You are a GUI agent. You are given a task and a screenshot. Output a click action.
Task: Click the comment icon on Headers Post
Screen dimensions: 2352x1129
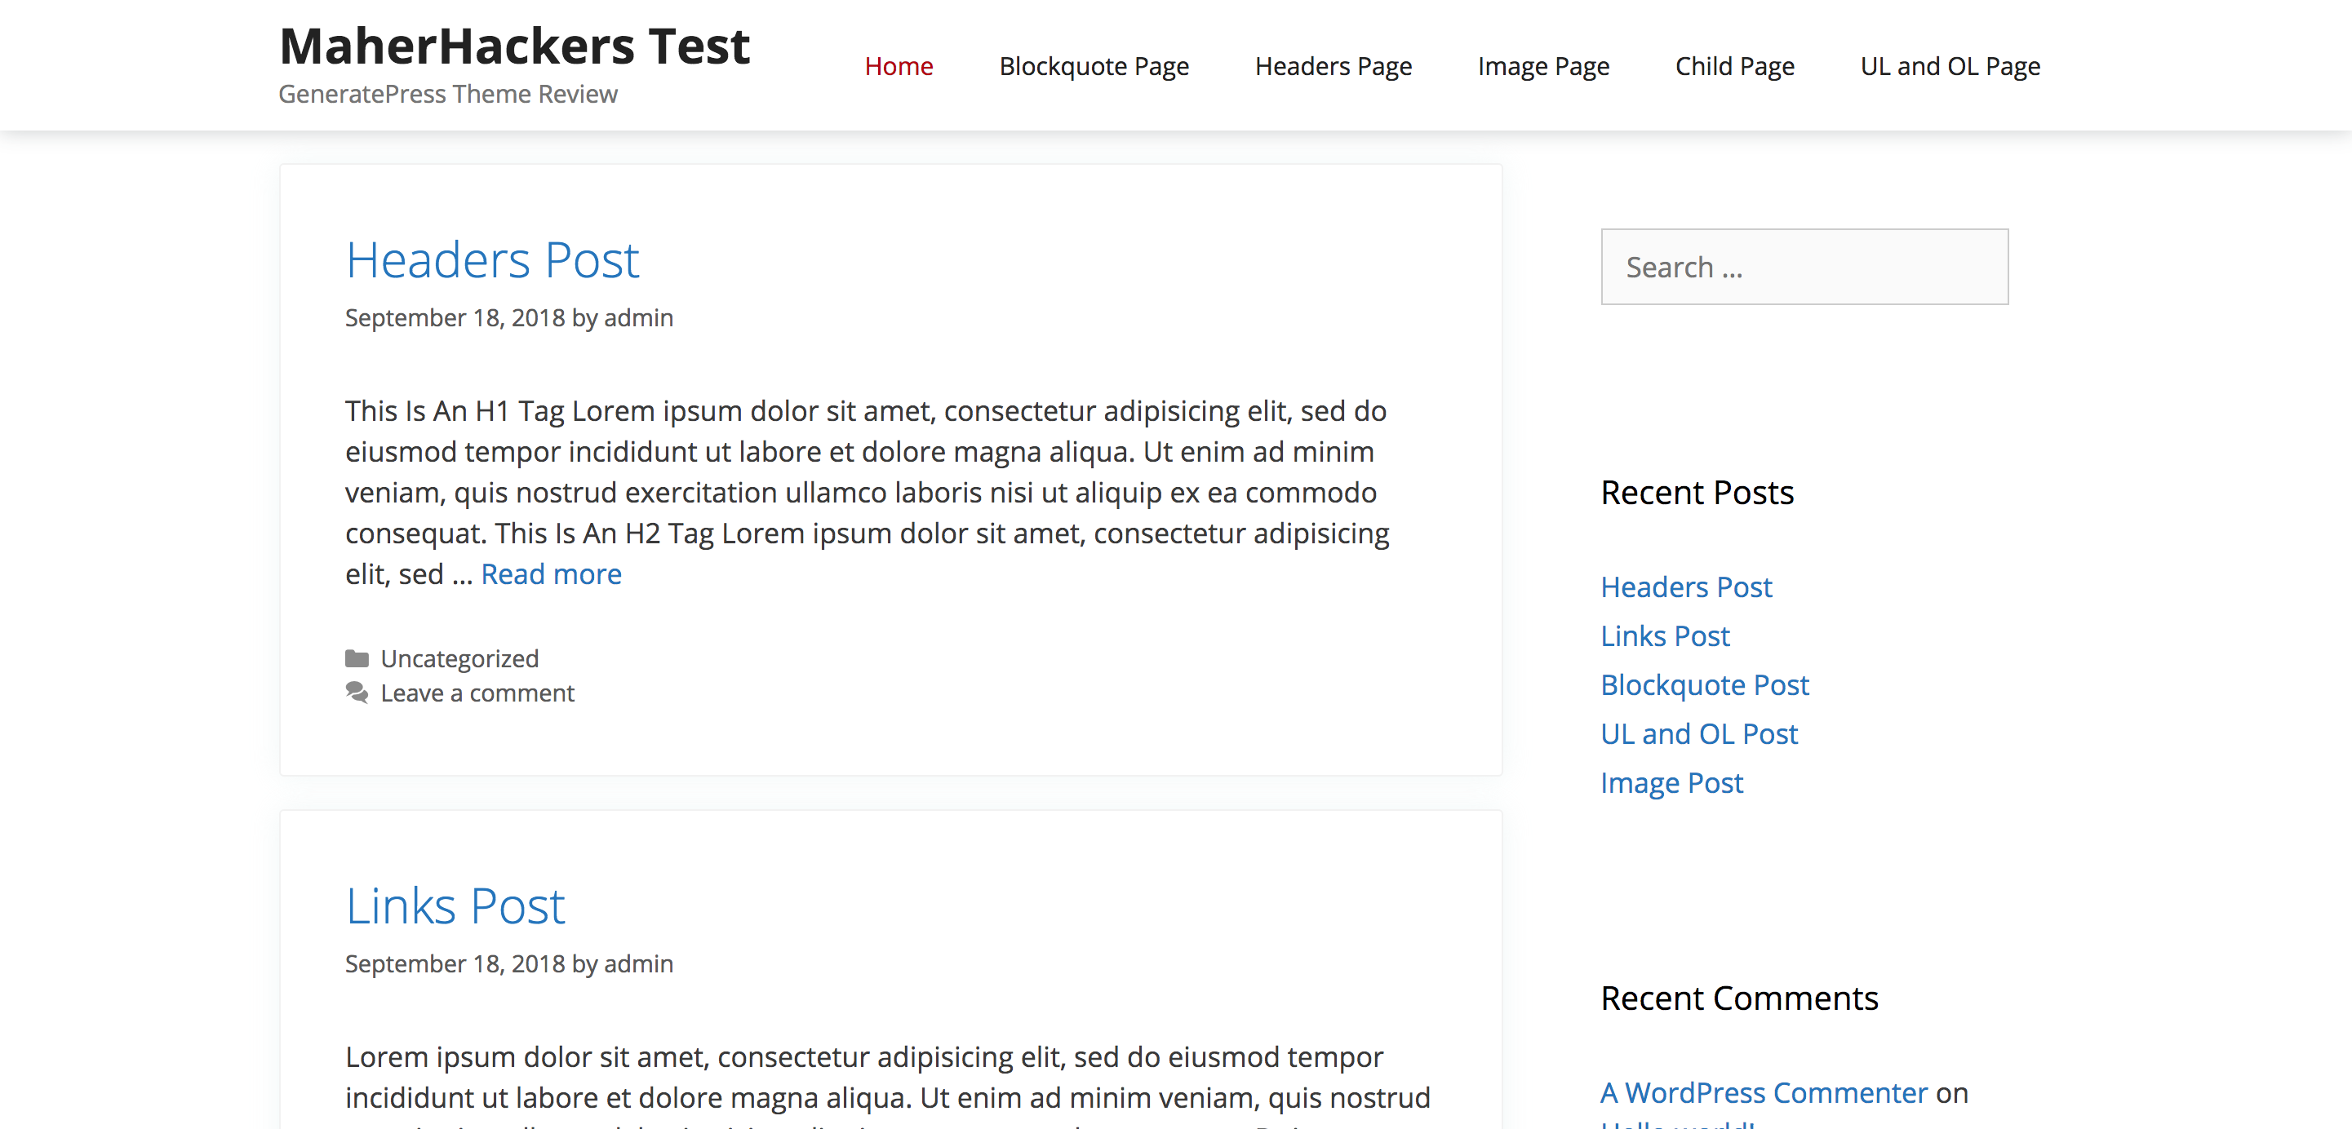tap(356, 693)
